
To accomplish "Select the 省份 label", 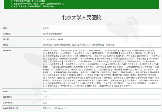I will 5,28.
